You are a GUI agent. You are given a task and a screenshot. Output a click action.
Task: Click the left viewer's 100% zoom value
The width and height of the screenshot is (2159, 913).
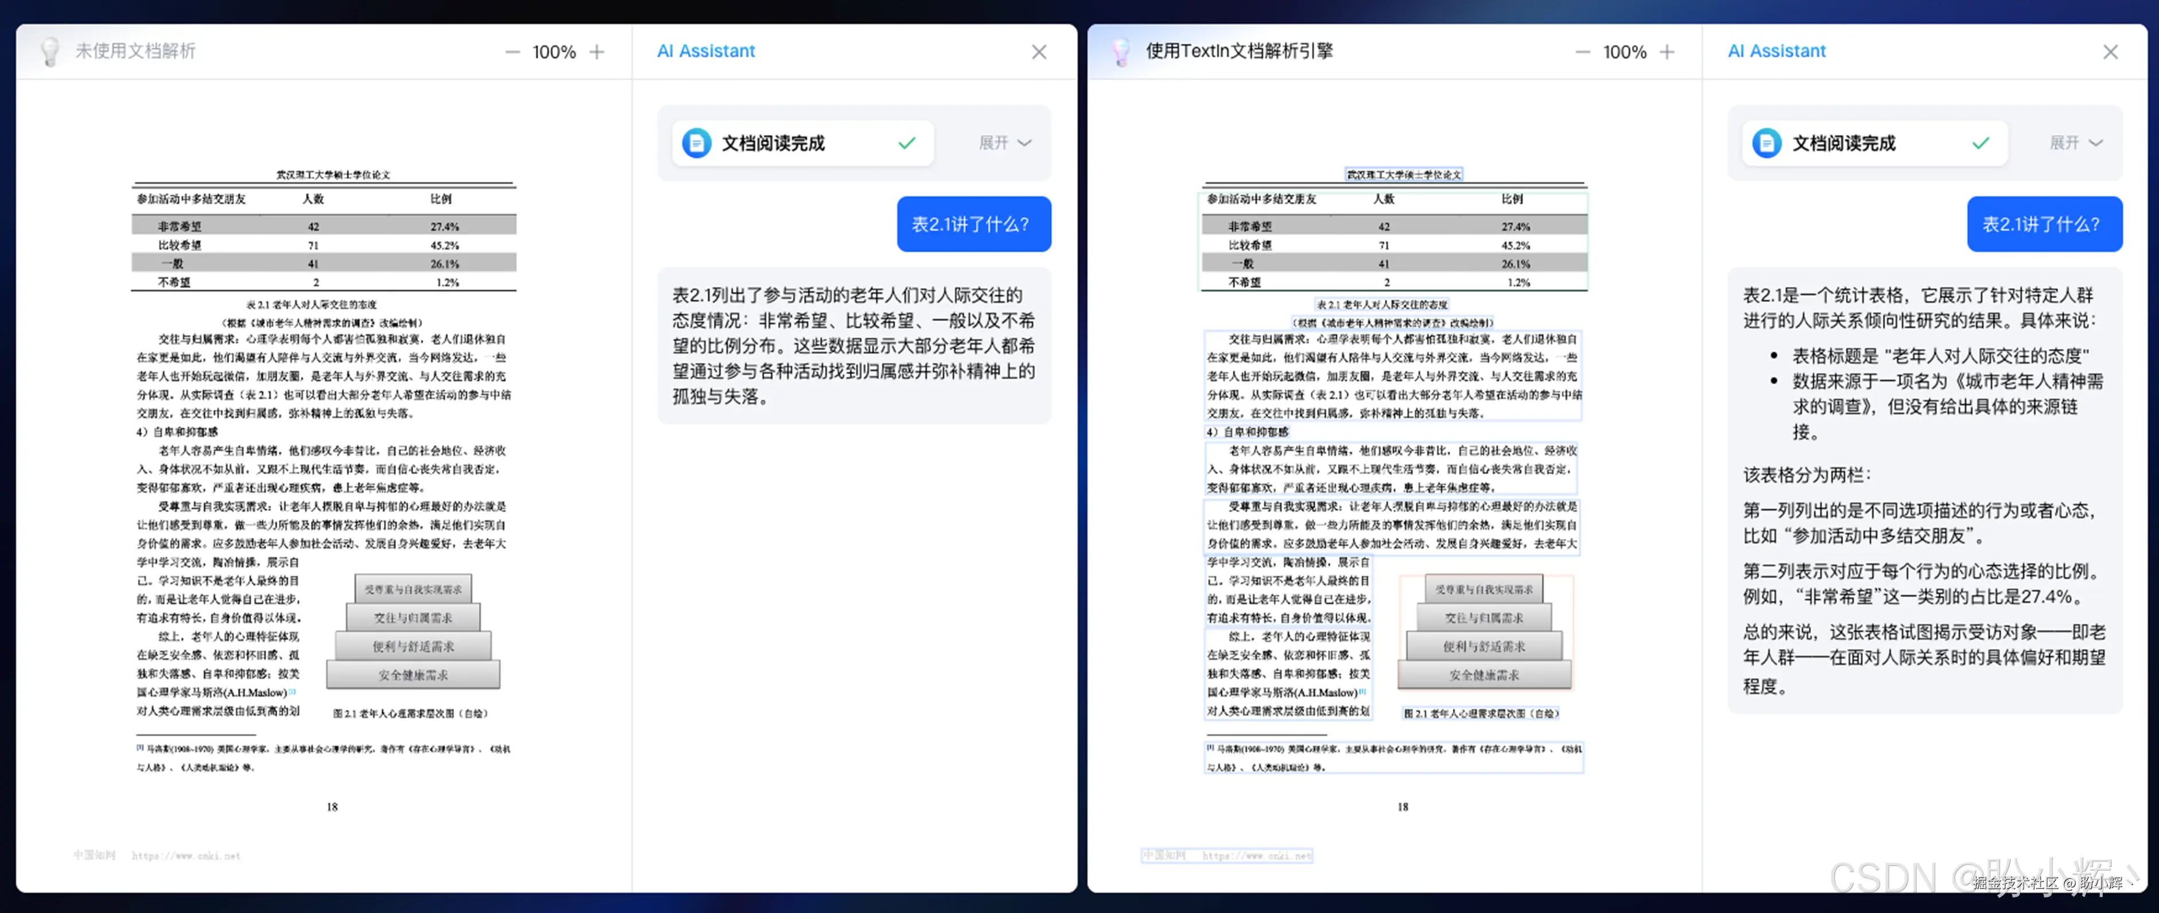click(554, 52)
